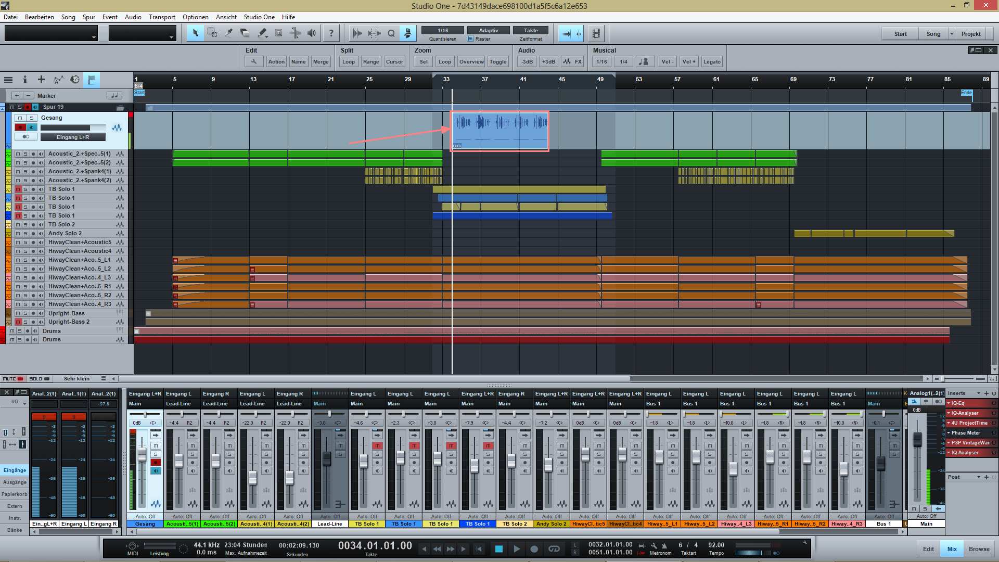Click the wrench icon in Edit macros
This screenshot has height=562, width=999.
[x=254, y=61]
